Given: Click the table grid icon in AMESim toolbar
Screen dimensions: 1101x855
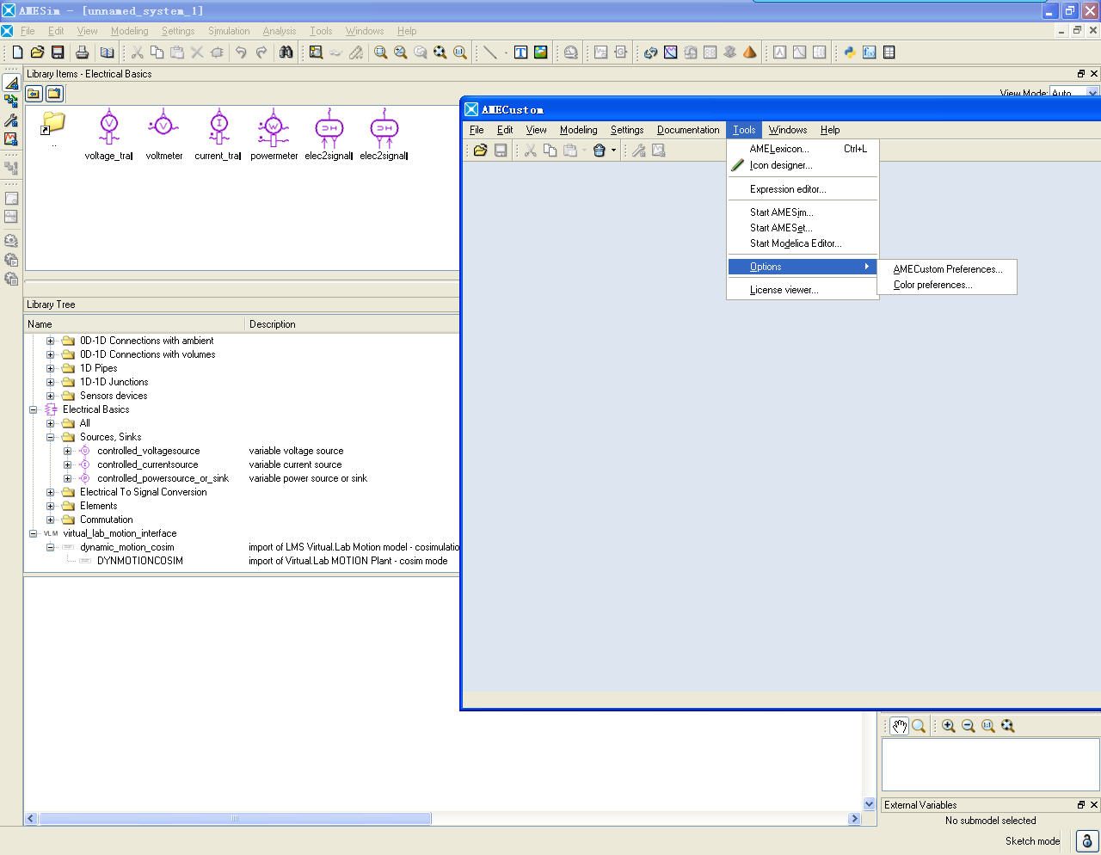Looking at the screenshot, I should point(889,52).
